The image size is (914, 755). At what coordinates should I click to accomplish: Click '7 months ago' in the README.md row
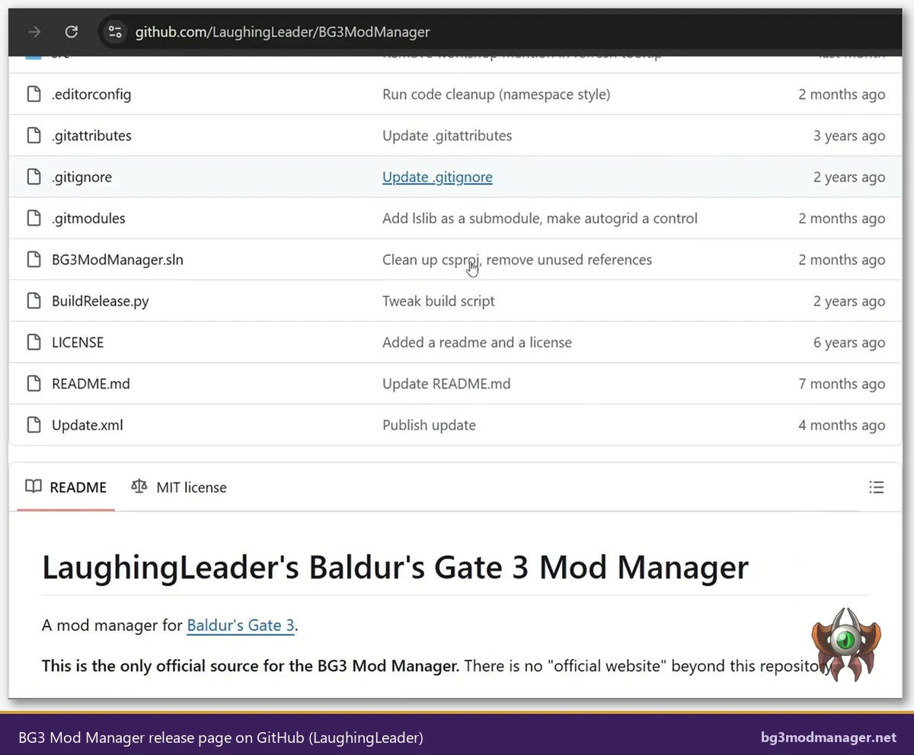pos(842,383)
